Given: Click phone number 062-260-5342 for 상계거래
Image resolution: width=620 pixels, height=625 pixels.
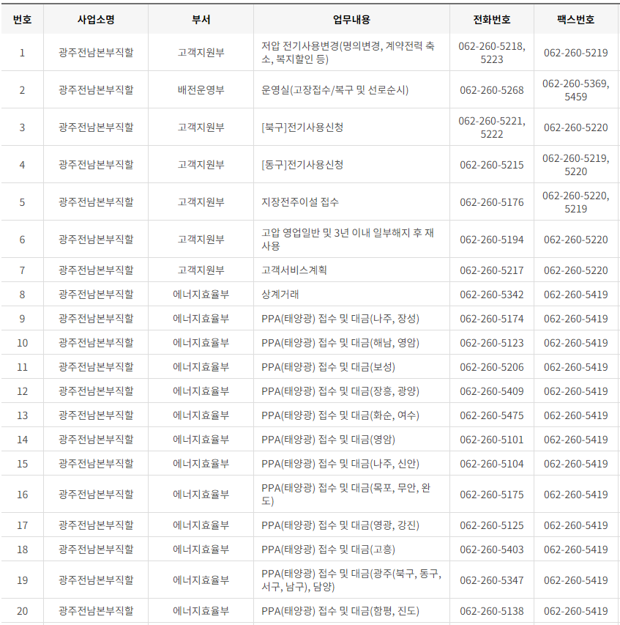Looking at the screenshot, I should click(490, 294).
